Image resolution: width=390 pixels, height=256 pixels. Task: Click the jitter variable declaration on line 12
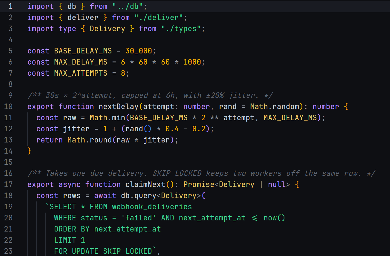pos(76,129)
